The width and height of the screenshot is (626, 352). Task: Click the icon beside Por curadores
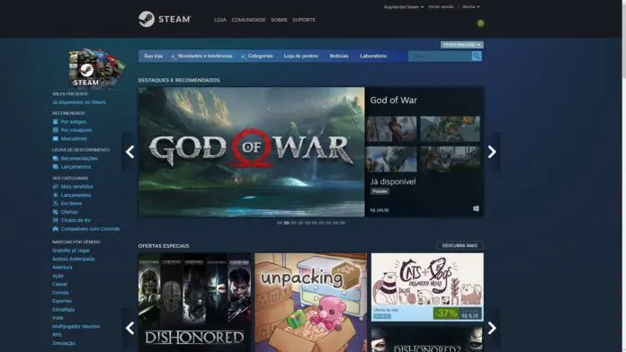point(56,130)
